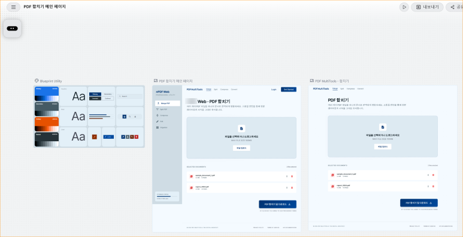
Task: Click the black pill floating toolbar button
Action: click(12, 28)
